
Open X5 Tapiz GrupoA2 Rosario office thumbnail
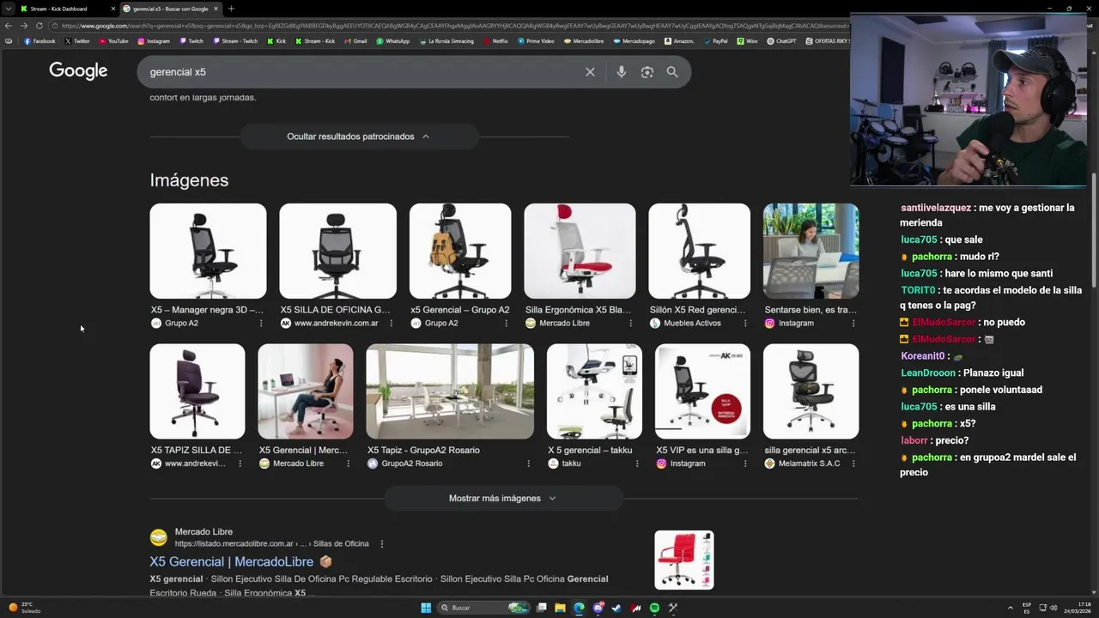pyautogui.click(x=450, y=391)
